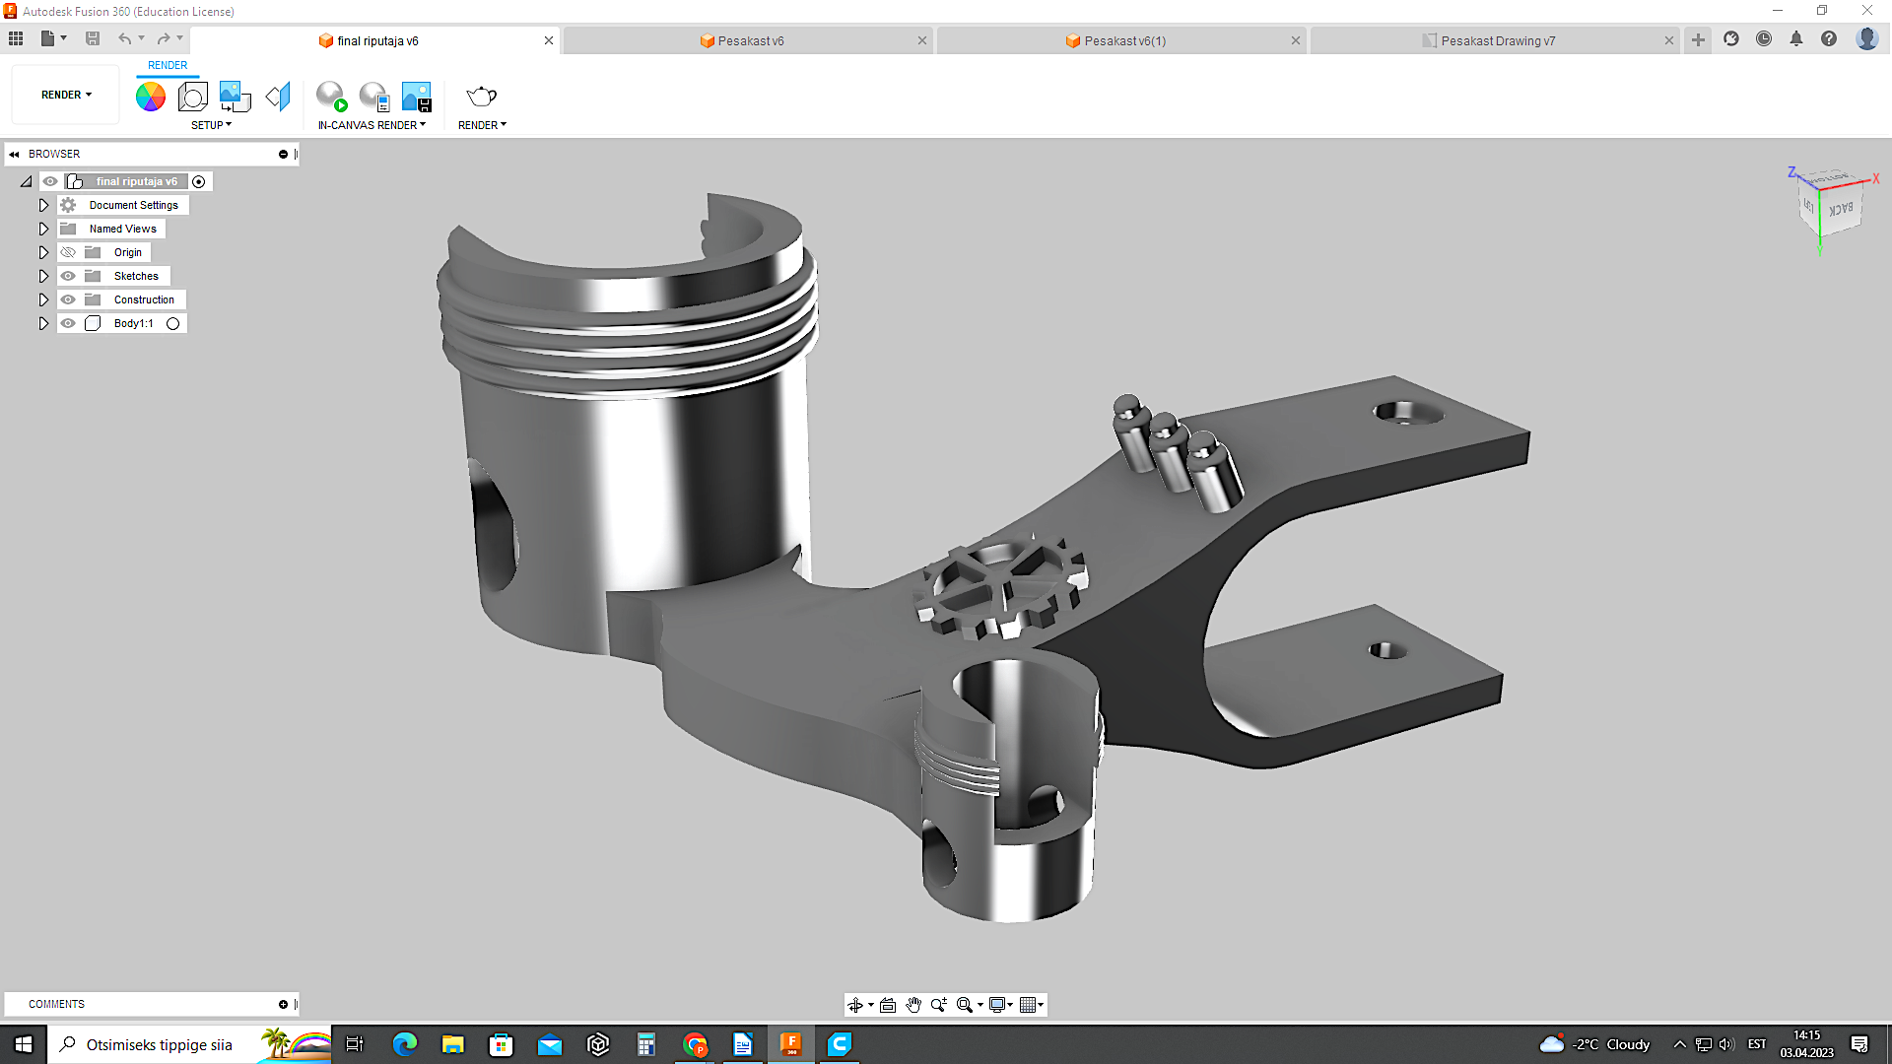This screenshot has width=1892, height=1064.
Task: Open the Extensions icon in title bar
Action: (1731, 38)
